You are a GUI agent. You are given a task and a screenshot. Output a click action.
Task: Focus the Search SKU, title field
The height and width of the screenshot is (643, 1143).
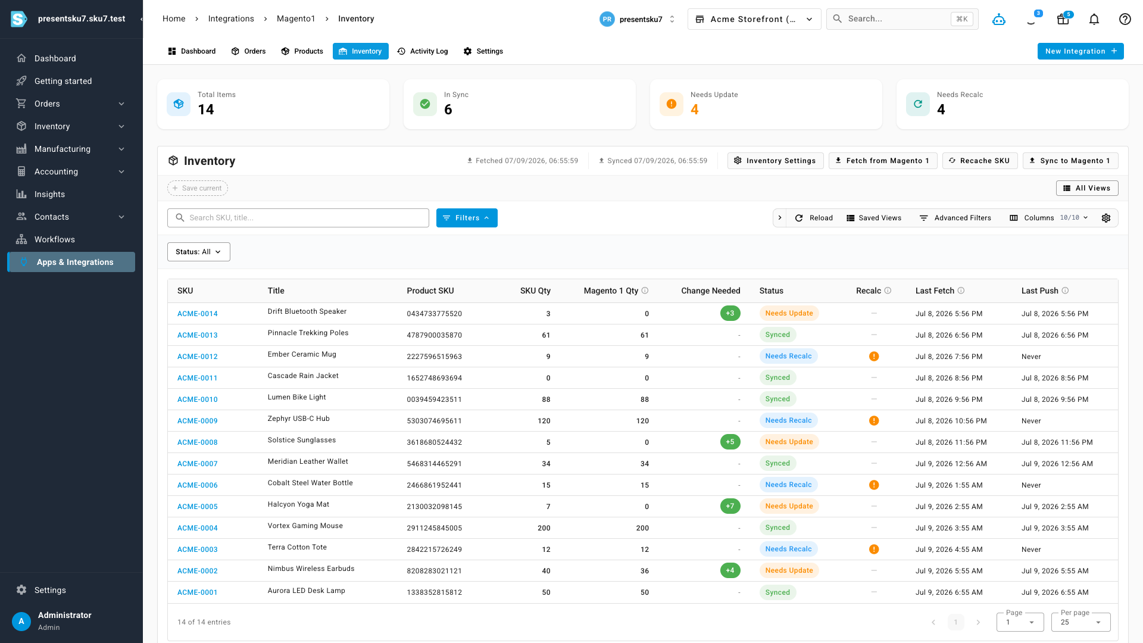click(298, 218)
